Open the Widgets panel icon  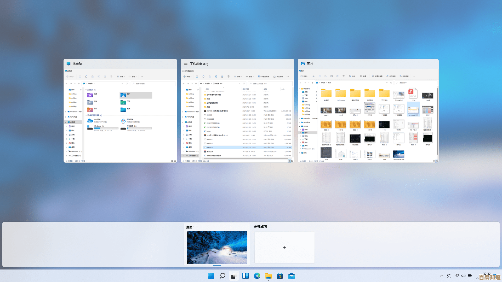(246, 276)
